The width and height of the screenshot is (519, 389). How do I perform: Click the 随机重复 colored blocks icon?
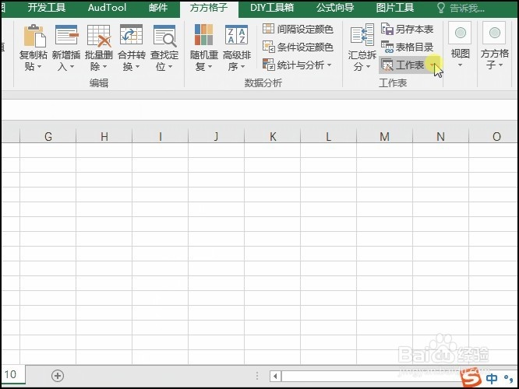(x=203, y=35)
